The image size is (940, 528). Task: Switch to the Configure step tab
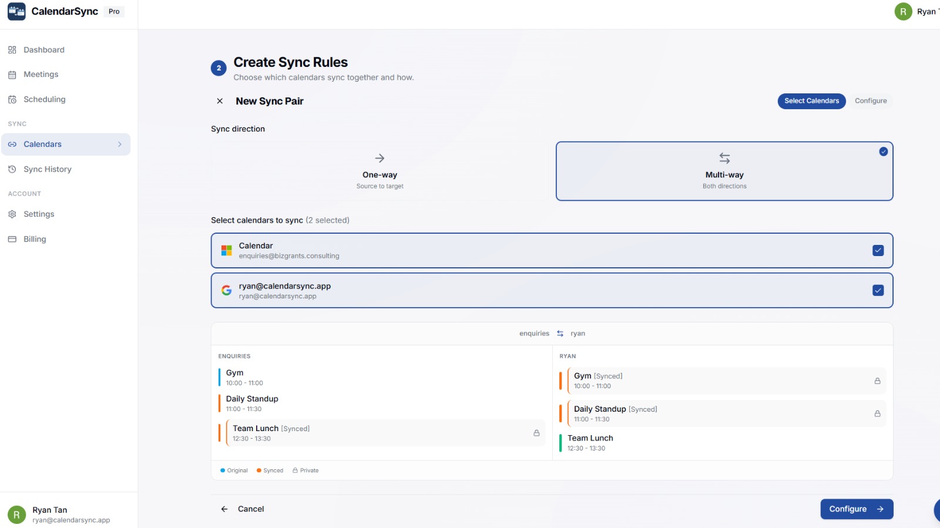(870, 101)
